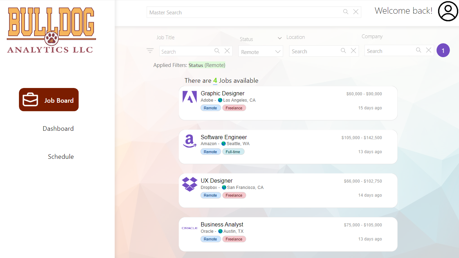Clear the Job Title search box
Image resolution: width=459 pixels, height=258 pixels.
[x=227, y=51]
